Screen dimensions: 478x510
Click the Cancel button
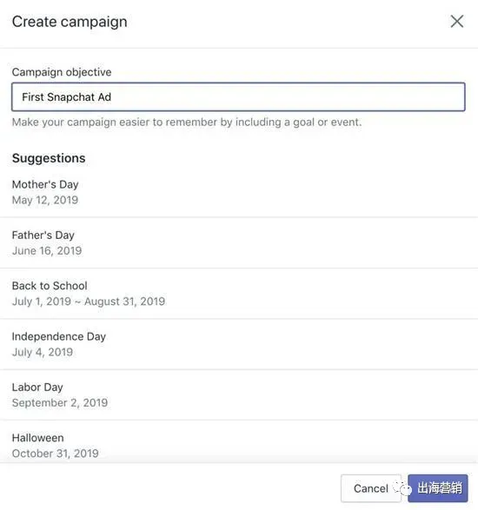click(371, 488)
